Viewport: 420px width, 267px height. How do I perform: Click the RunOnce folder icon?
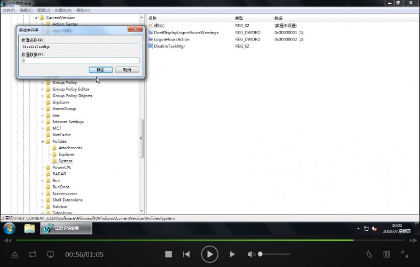tap(48, 187)
